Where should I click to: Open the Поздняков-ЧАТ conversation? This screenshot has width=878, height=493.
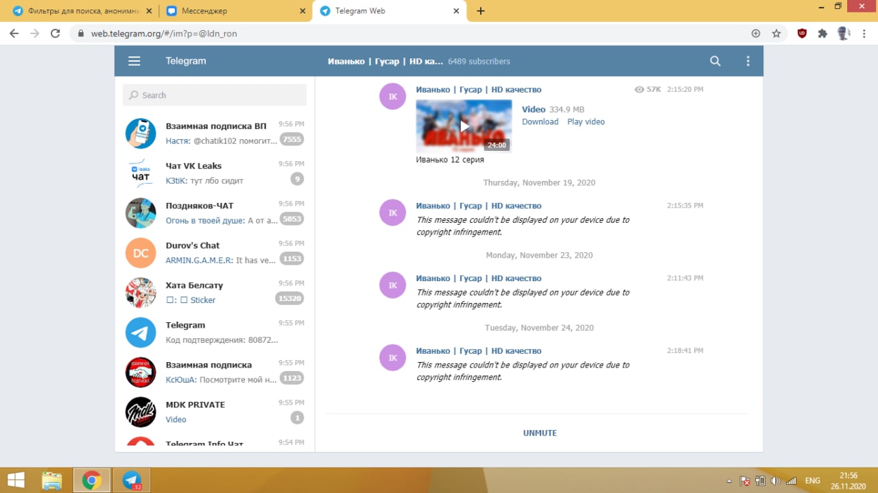click(x=215, y=213)
